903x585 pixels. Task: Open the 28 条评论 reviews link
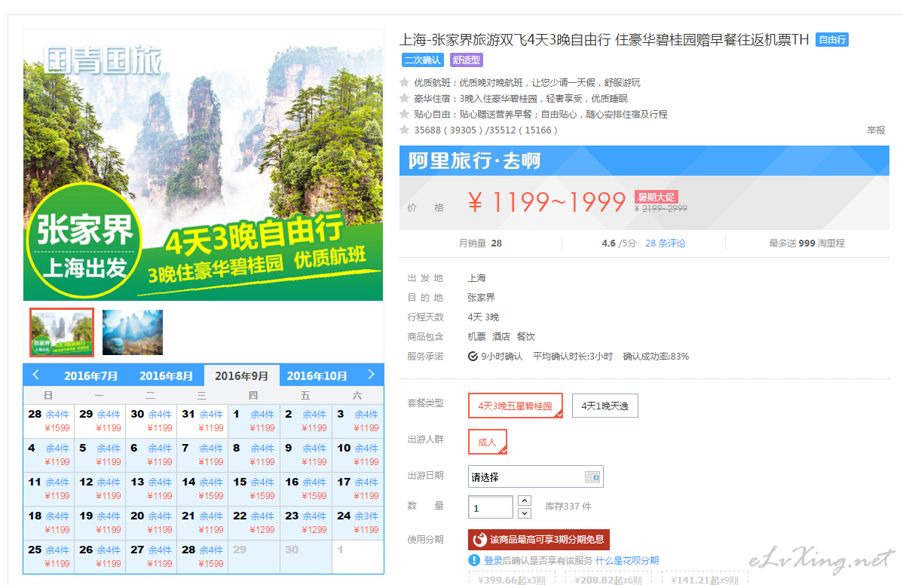tap(665, 243)
